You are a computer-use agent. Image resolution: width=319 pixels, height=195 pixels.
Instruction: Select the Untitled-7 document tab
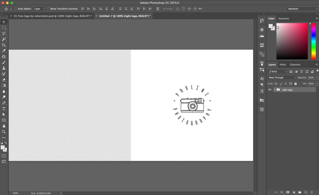tap(125, 16)
